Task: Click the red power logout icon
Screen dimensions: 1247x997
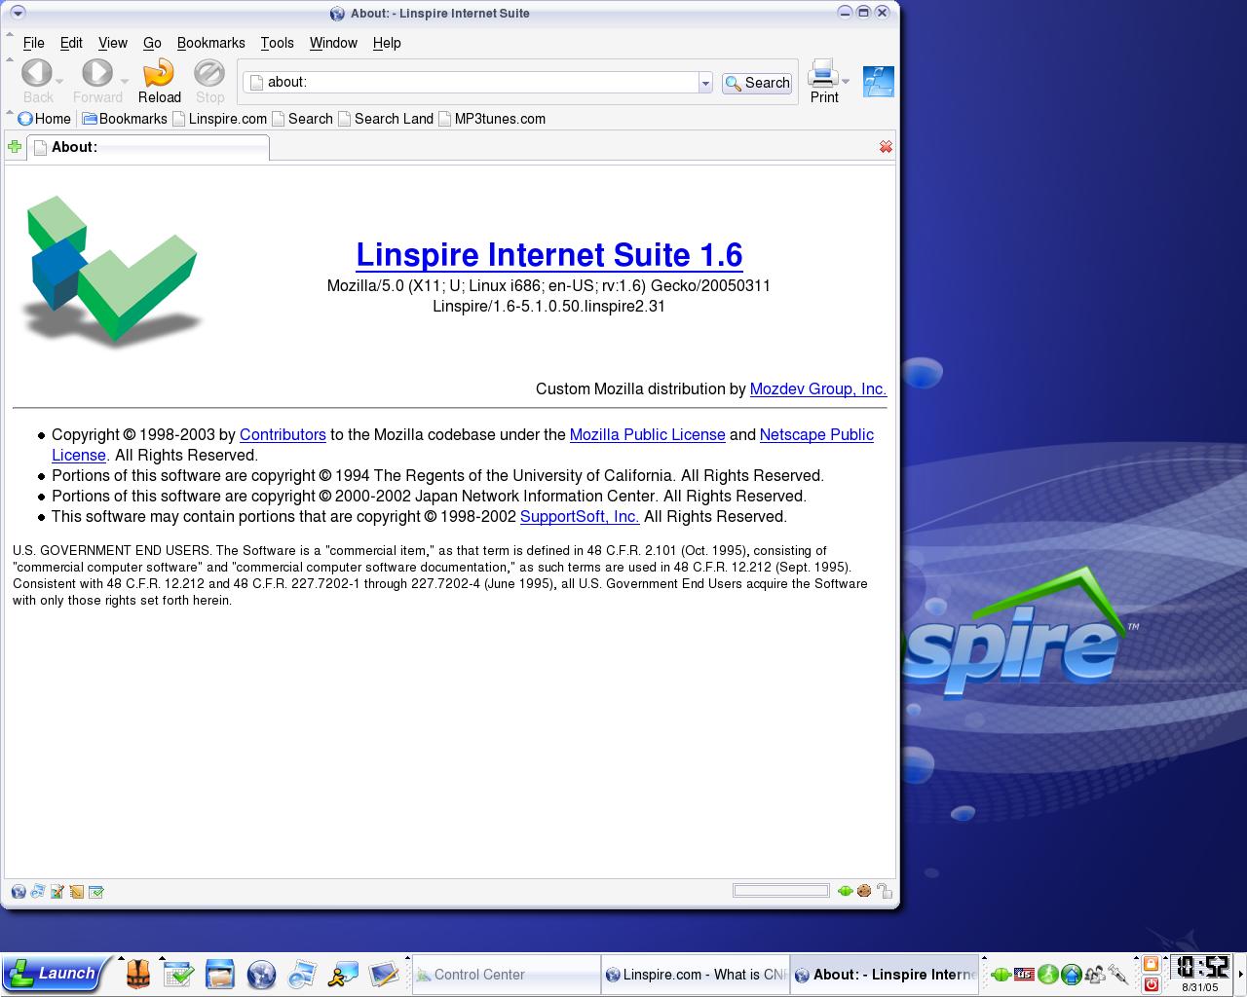Action: 1151,984
